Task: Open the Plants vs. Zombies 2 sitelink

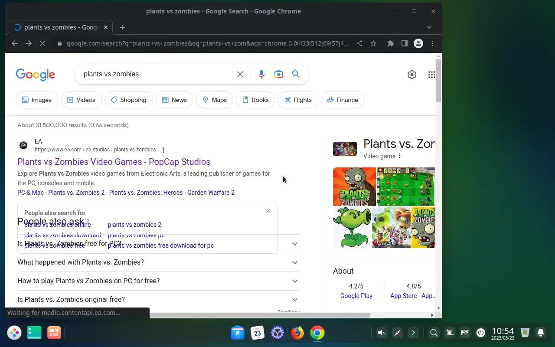Action: click(x=76, y=193)
